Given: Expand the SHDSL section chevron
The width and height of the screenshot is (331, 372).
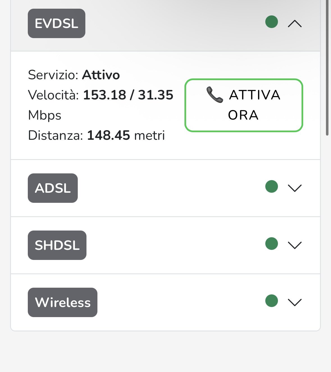Looking at the screenshot, I should [x=295, y=245].
